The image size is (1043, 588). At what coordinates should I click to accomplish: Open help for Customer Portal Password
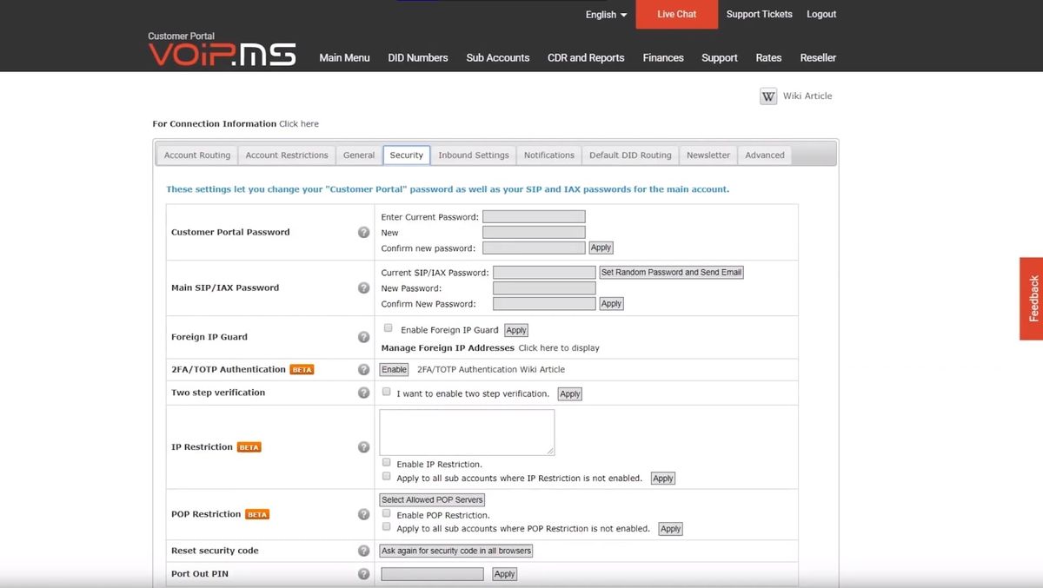coord(363,232)
